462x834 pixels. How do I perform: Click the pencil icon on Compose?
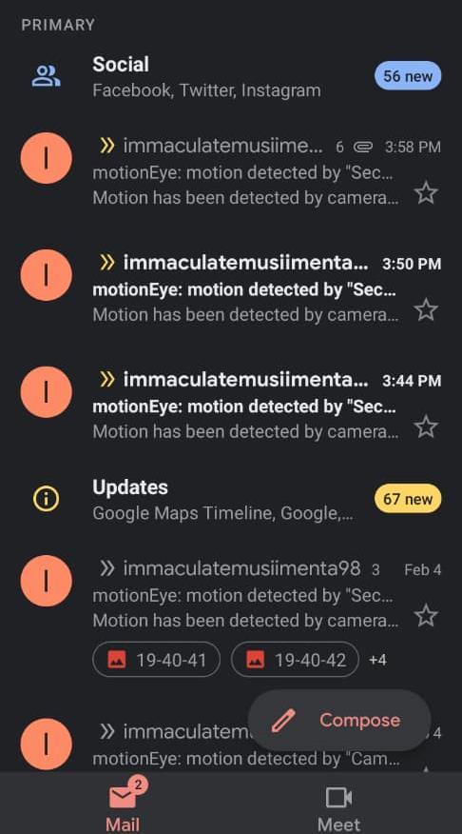(x=283, y=721)
